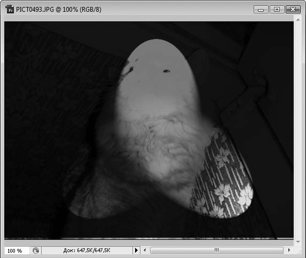Maximize the PICT0493.JPG document window

pos(277,10)
